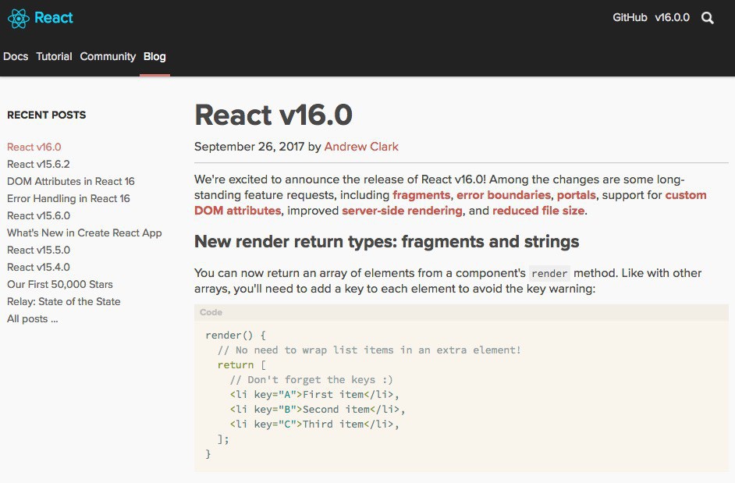Open the React v16.0 post in sidebar
Viewport: 735px width, 483px height.
pos(34,147)
